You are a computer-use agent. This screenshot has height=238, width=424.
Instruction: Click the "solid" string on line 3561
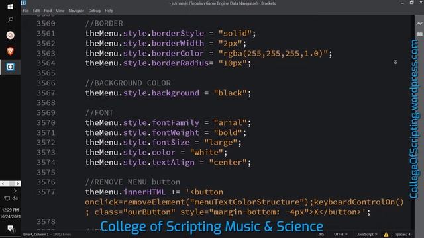coord(235,34)
